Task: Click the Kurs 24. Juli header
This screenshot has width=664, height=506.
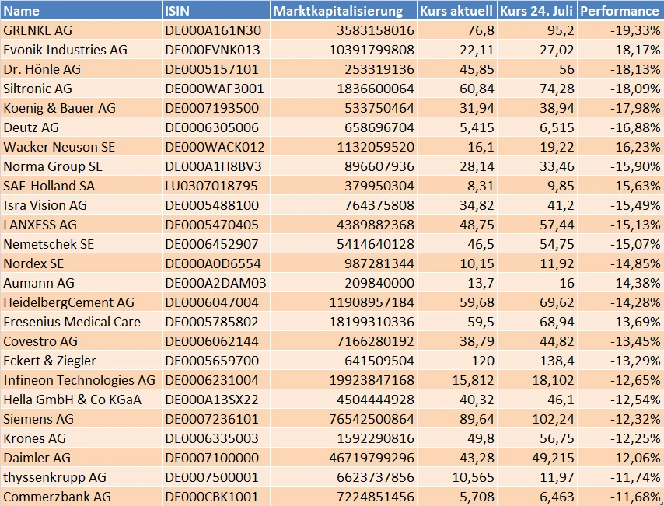Action: pos(536,11)
